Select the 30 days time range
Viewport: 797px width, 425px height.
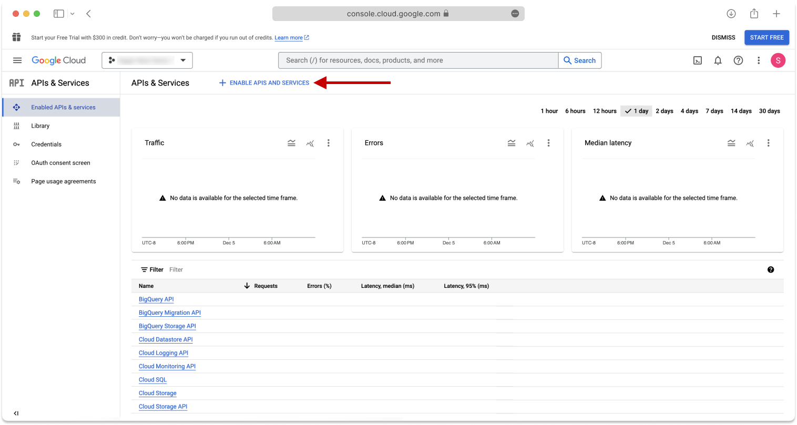pyautogui.click(x=769, y=111)
